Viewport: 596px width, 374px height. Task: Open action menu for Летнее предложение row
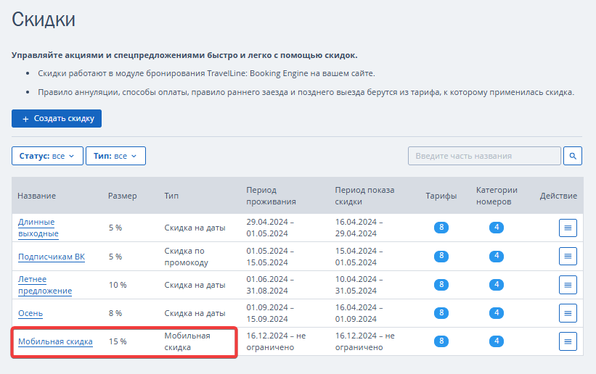(x=568, y=285)
